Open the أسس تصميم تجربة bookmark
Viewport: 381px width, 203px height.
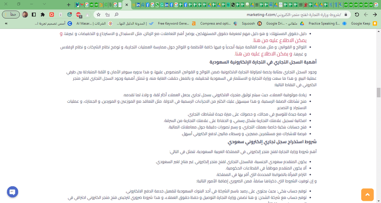[54, 23]
